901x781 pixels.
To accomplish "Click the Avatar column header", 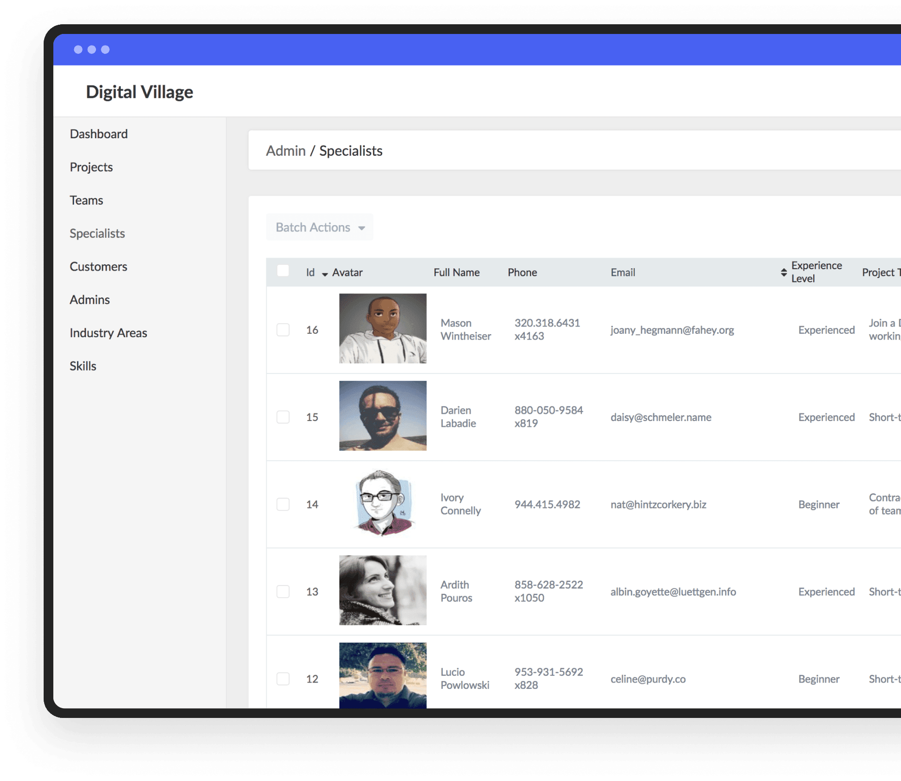I will (x=347, y=273).
